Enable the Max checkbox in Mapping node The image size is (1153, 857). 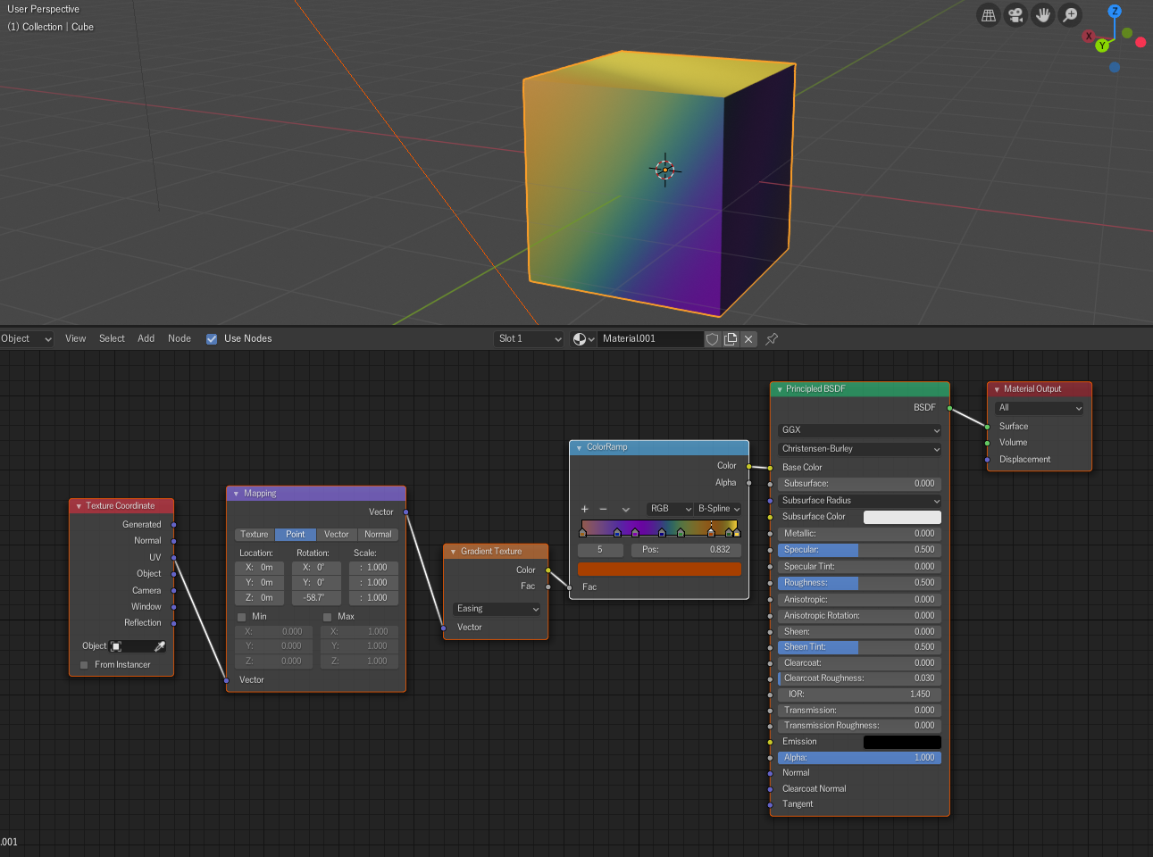(327, 617)
